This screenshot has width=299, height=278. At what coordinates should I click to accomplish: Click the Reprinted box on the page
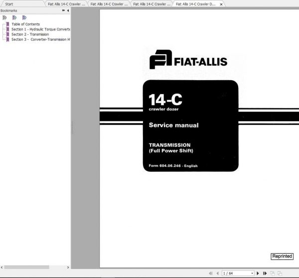(282, 256)
